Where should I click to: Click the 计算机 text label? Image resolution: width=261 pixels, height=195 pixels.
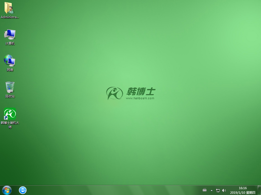pyautogui.click(x=10, y=43)
